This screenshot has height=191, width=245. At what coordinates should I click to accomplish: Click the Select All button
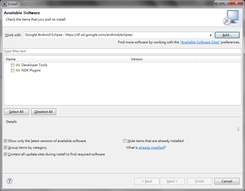(x=16, y=112)
